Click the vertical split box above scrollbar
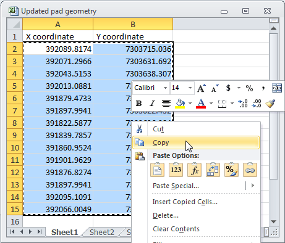Screen dimensions: 285x243 274,20
